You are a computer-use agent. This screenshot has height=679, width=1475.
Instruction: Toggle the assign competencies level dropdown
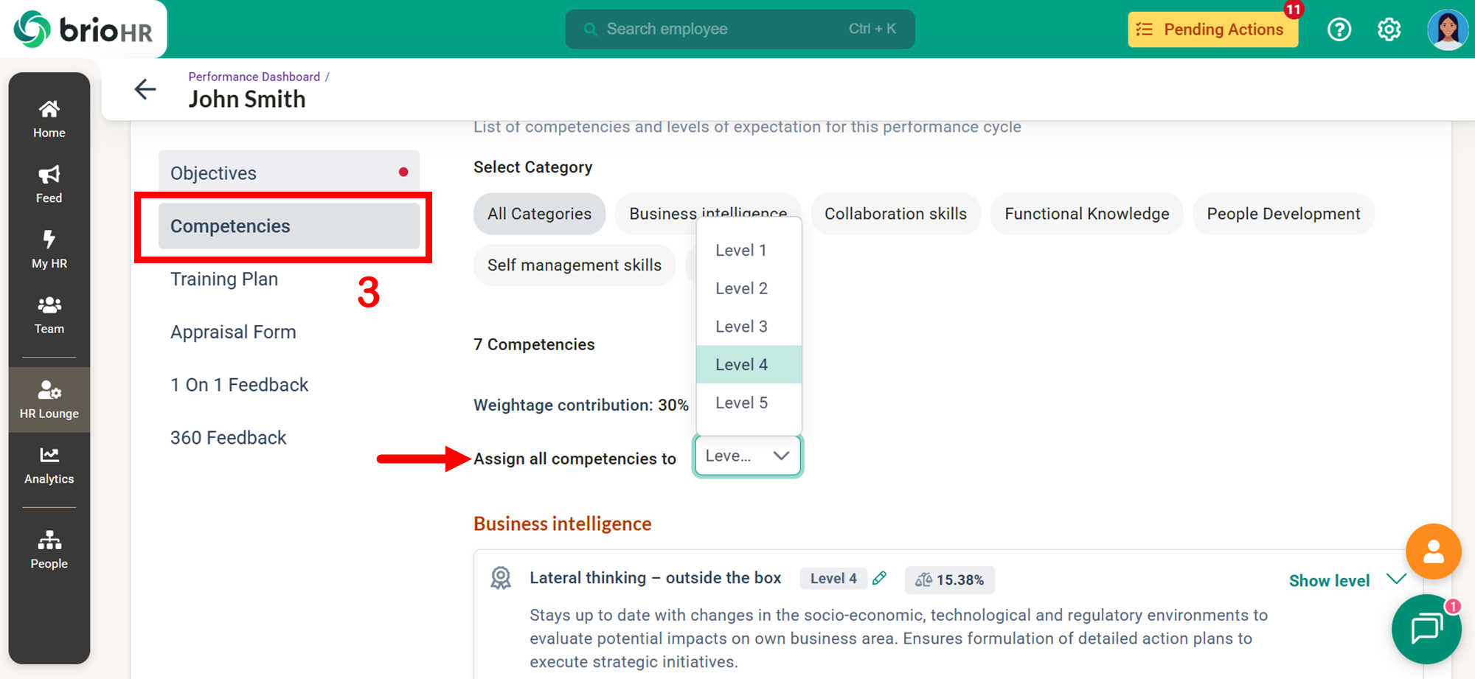(747, 456)
